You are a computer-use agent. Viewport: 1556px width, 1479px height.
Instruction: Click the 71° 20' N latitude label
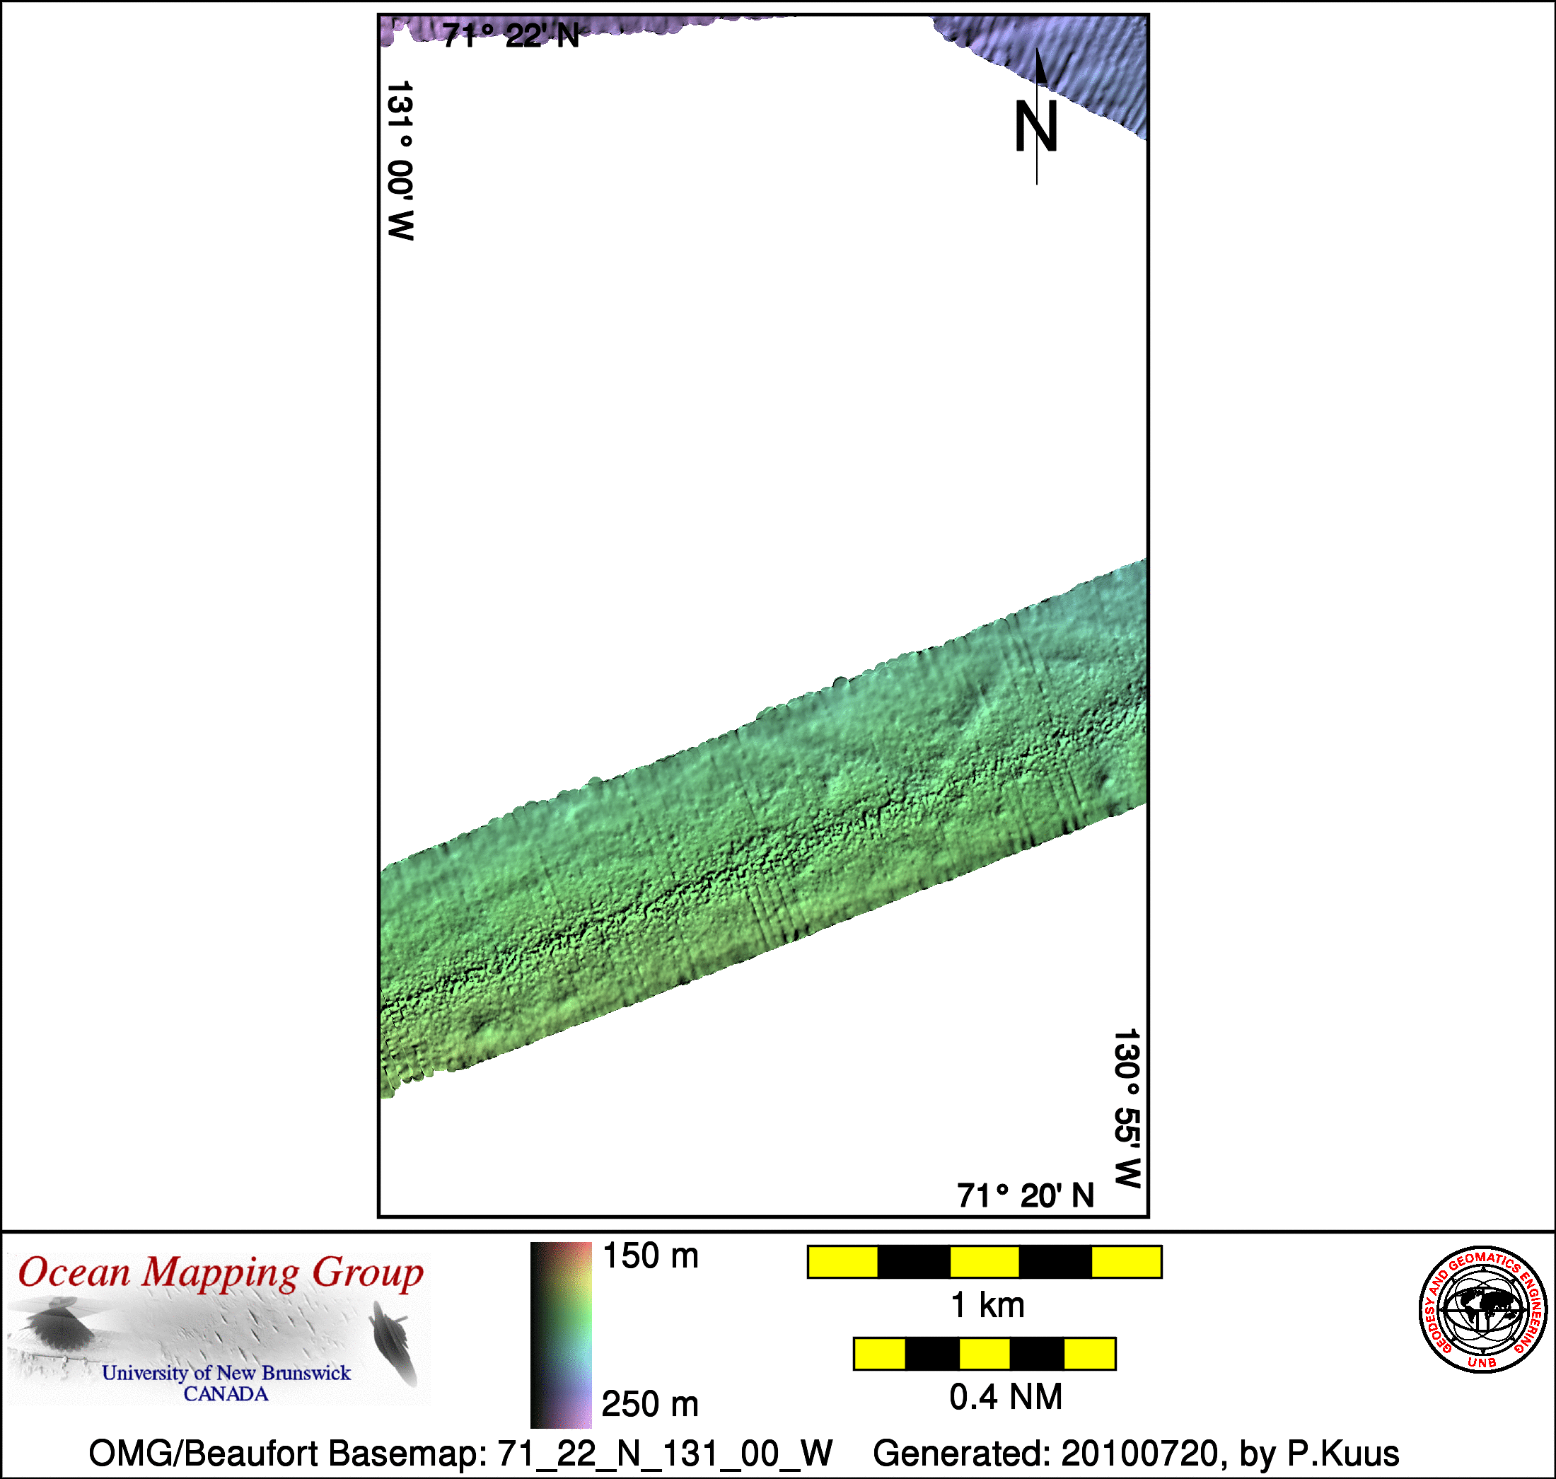click(x=1025, y=1195)
